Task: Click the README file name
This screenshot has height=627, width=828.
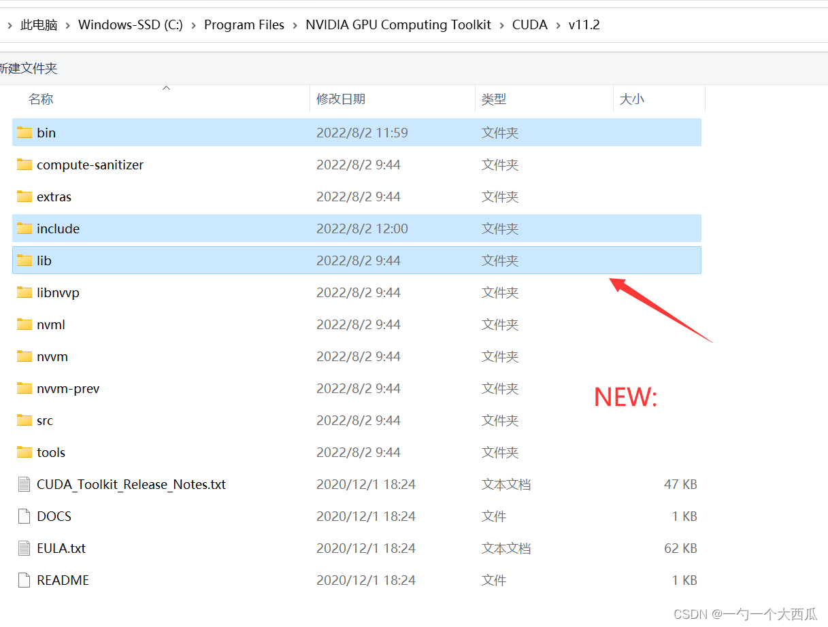Action: click(63, 580)
